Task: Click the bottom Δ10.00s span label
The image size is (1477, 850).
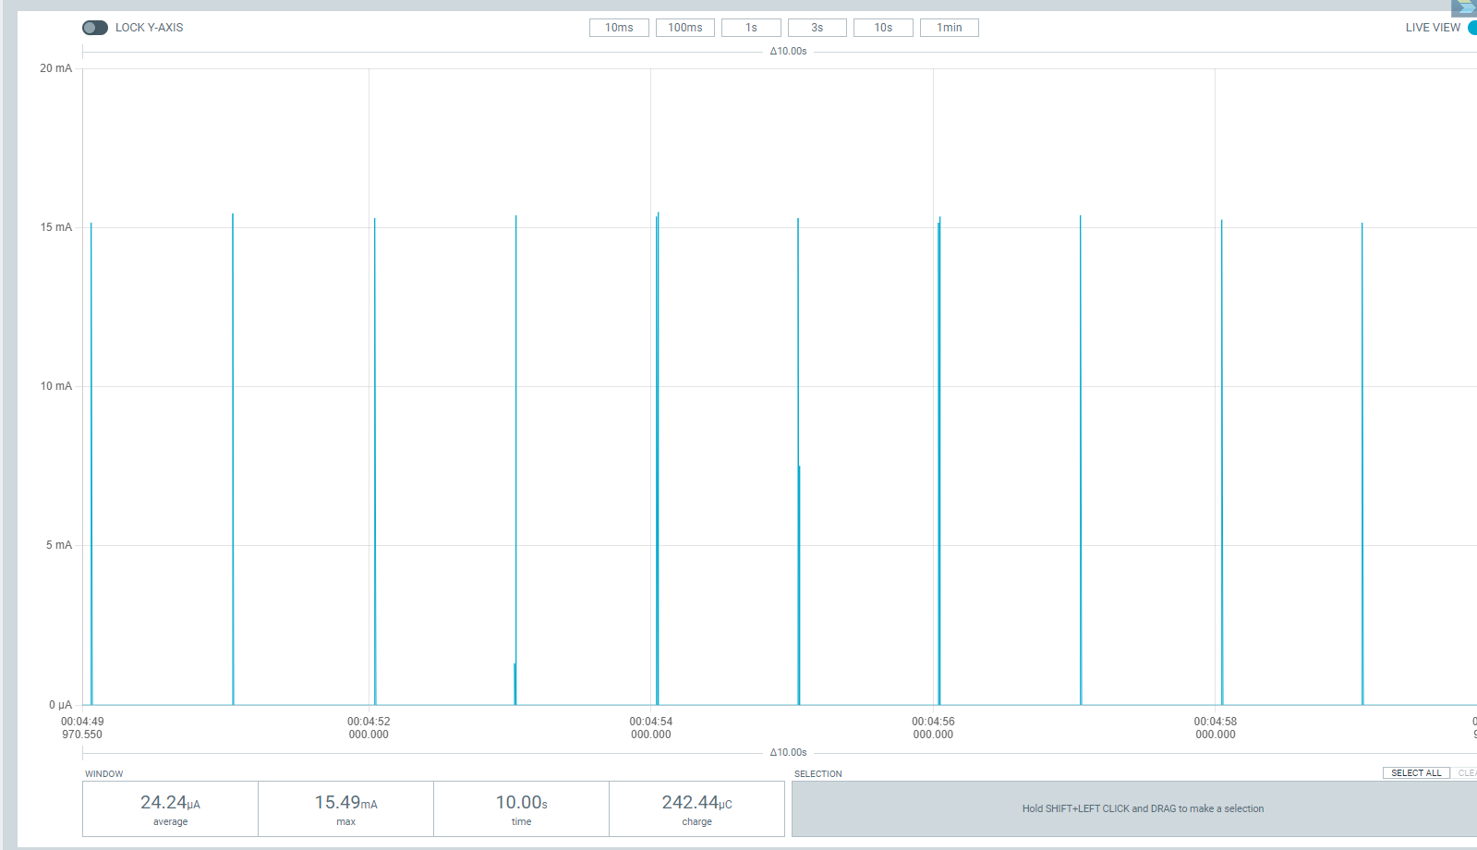Action: click(789, 752)
